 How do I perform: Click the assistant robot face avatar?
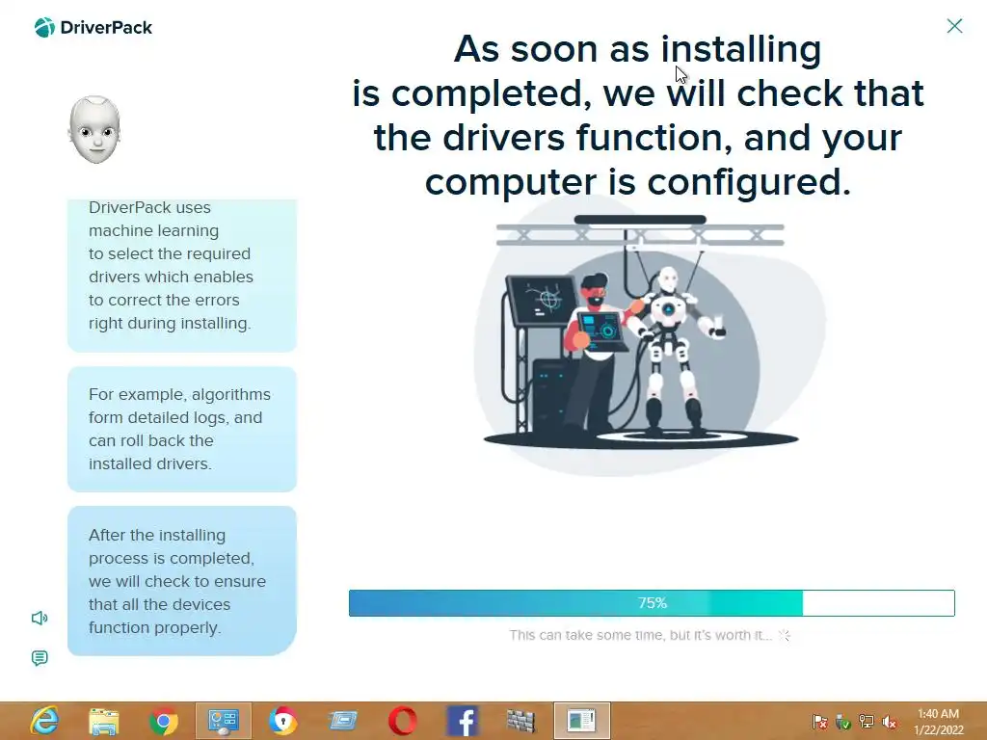(x=94, y=130)
